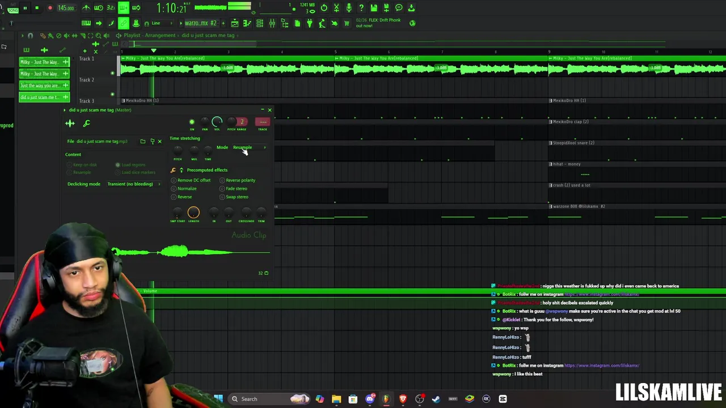This screenshot has width=726, height=408.
Task: Click the tempo field showing 145.000
Action: pyautogui.click(x=66, y=8)
